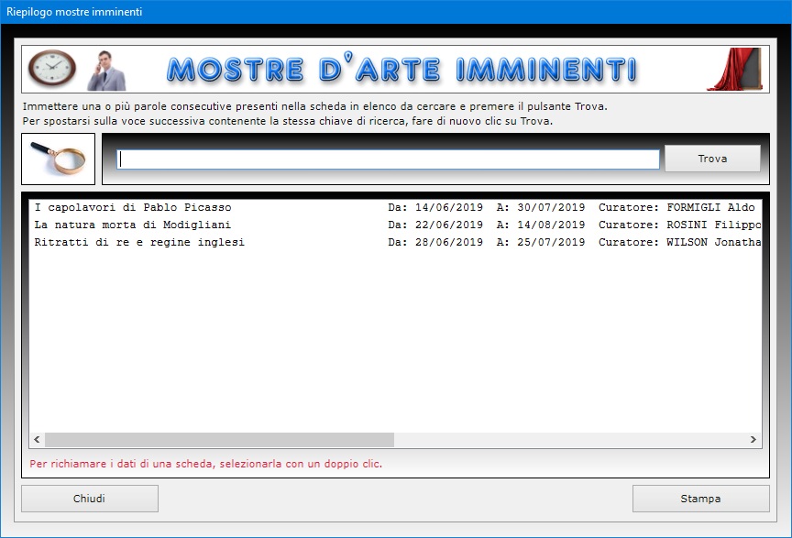
Task: Focus the search keyword input field
Action: tap(388, 159)
